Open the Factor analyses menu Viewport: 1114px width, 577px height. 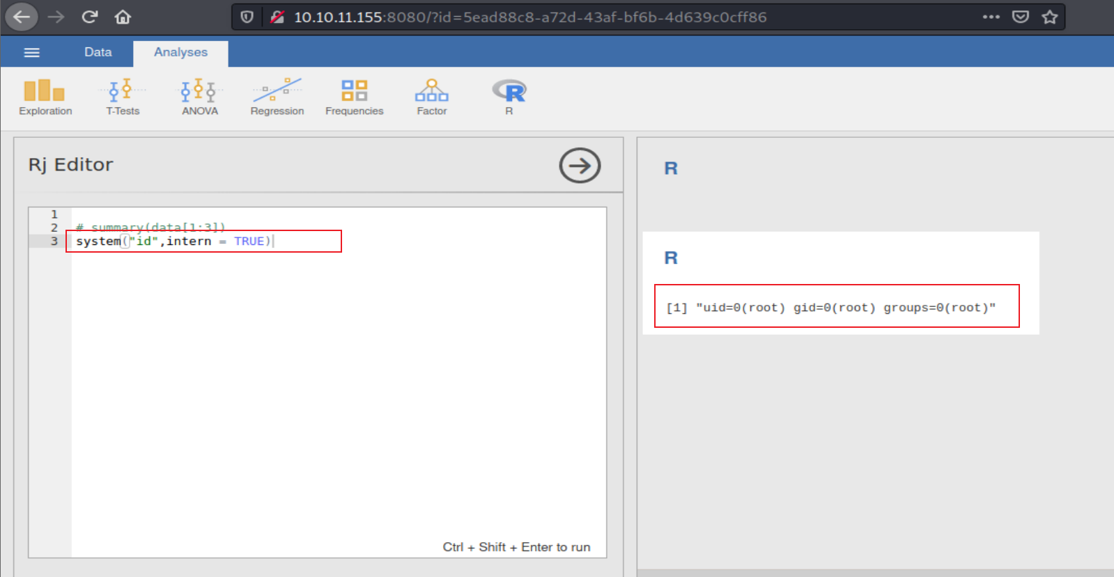[432, 97]
